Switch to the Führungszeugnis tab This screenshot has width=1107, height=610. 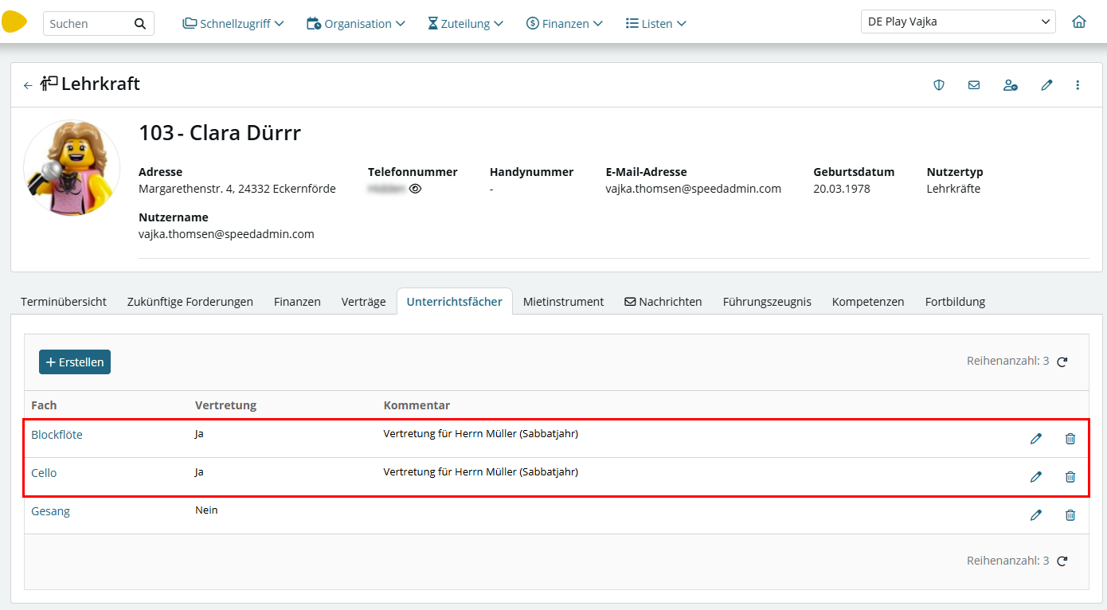point(767,302)
